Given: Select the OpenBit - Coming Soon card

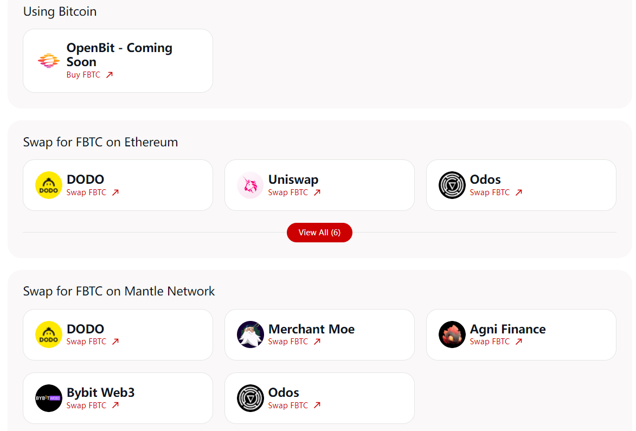Looking at the screenshot, I should click(x=118, y=60).
